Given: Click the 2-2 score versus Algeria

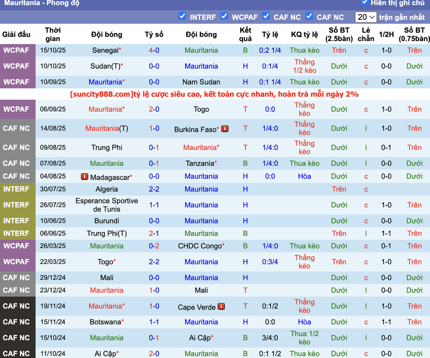Looking at the screenshot, I should [x=154, y=189].
